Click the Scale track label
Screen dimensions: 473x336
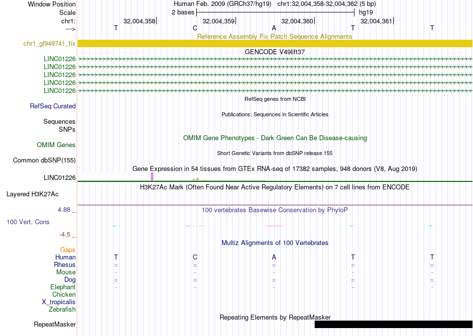tap(67, 12)
